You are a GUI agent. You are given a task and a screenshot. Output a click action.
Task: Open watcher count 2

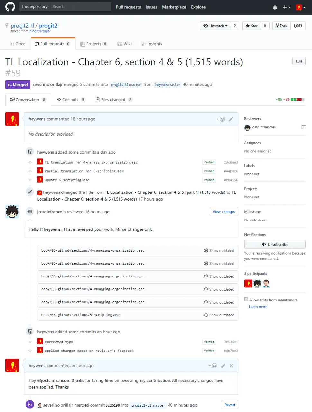235,26
